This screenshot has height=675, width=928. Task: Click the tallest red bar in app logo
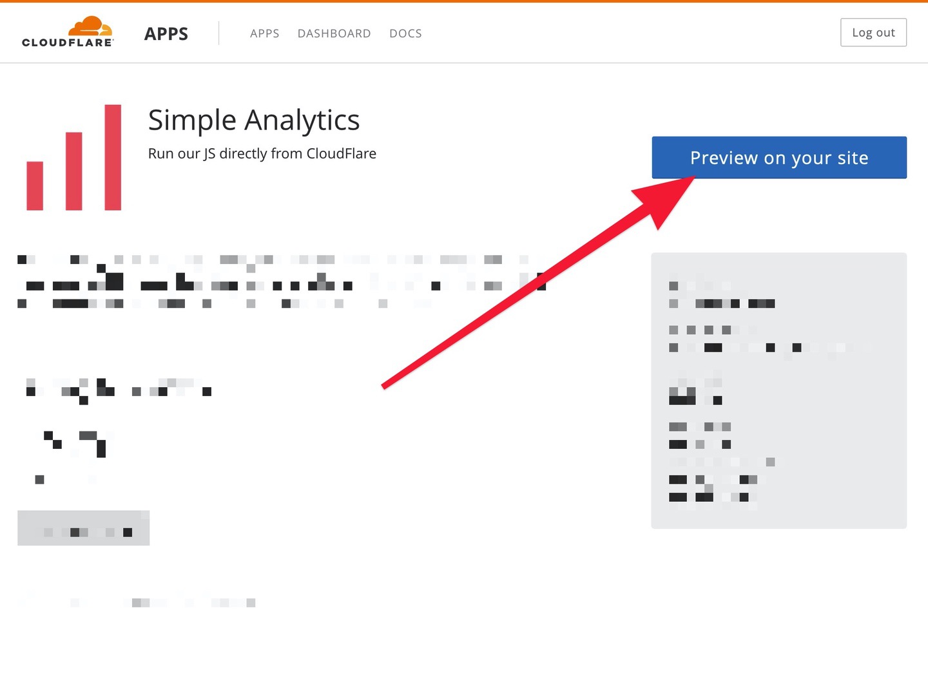[x=113, y=157]
